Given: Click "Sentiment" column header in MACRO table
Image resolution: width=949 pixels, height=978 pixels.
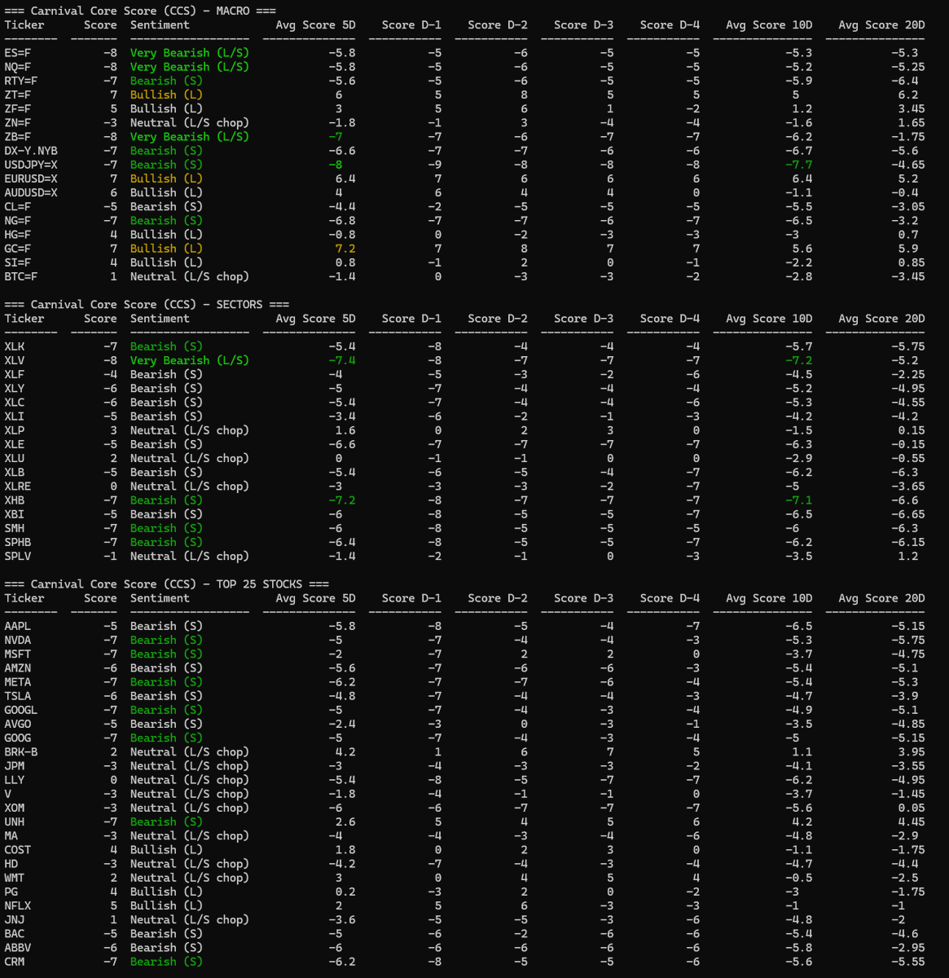Looking at the screenshot, I should (x=160, y=24).
